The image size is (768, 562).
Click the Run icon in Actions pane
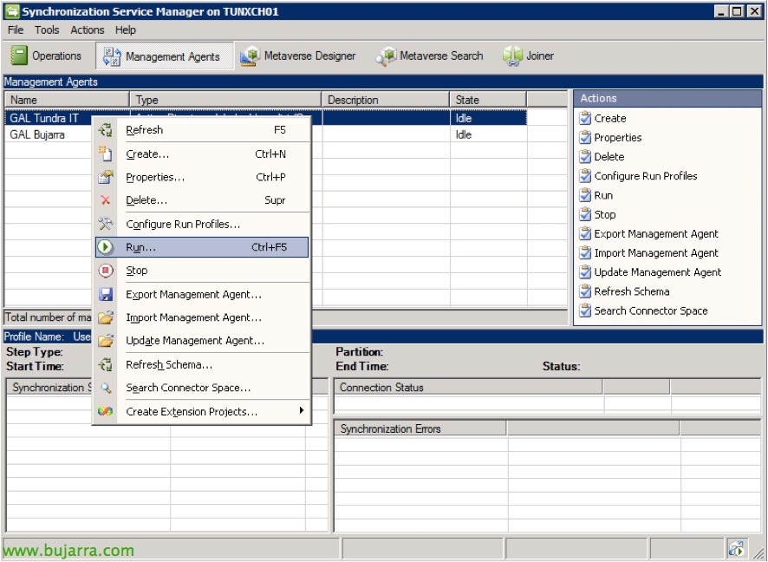point(585,195)
